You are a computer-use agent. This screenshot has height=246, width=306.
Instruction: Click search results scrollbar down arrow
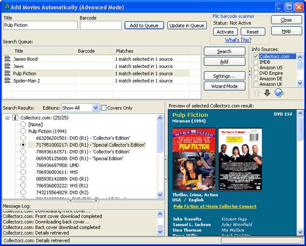pyautogui.click(x=160, y=195)
